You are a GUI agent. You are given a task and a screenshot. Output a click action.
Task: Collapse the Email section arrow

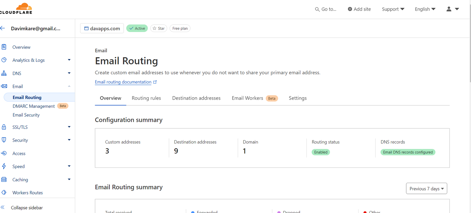point(69,86)
